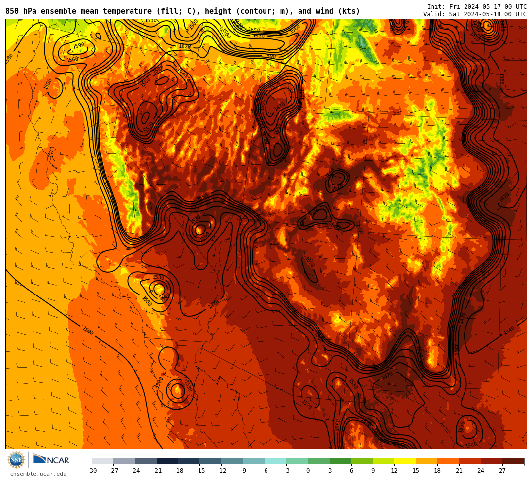Click the NSF logo
Viewport: 532px width, 480px height.
[16, 460]
